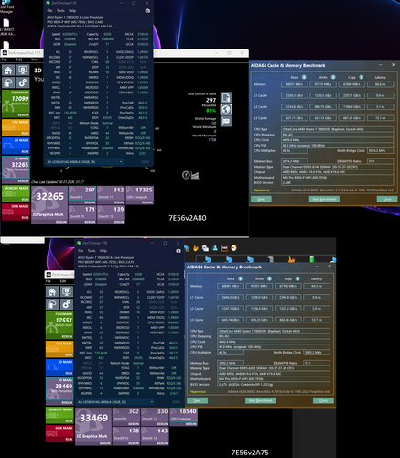This screenshot has height=458, width=400.
Task: Click Save in AIDA64 with 68.6 ns latency
Action: [x=261, y=199]
